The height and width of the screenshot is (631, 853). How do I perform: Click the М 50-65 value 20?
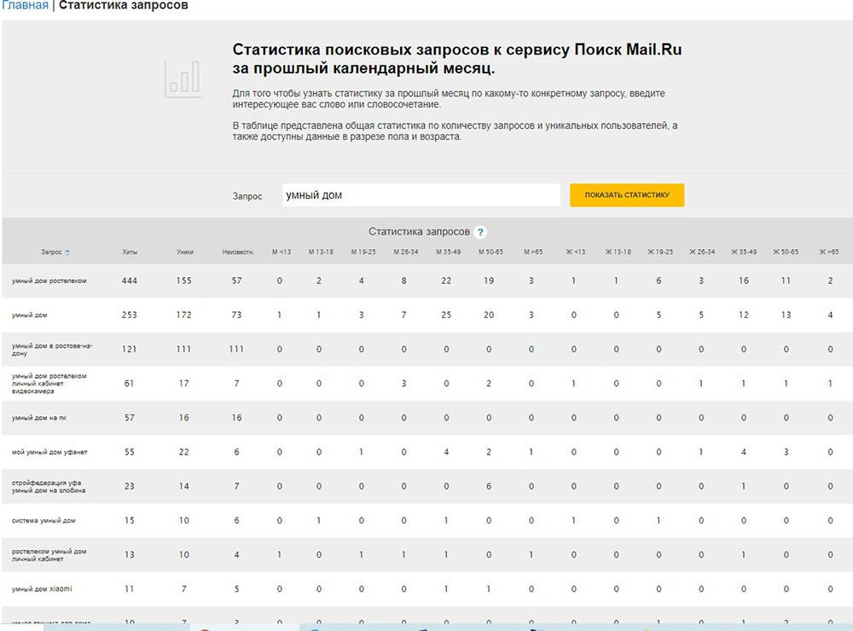coord(489,315)
